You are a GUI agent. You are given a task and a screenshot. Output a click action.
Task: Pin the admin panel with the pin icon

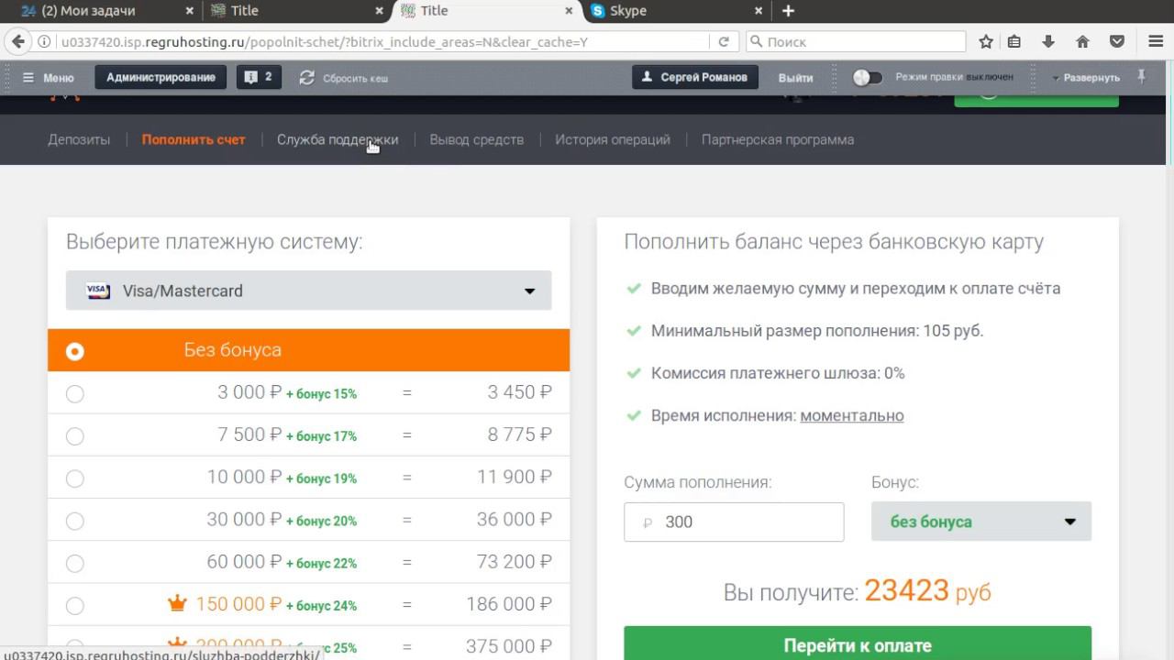1141,76
